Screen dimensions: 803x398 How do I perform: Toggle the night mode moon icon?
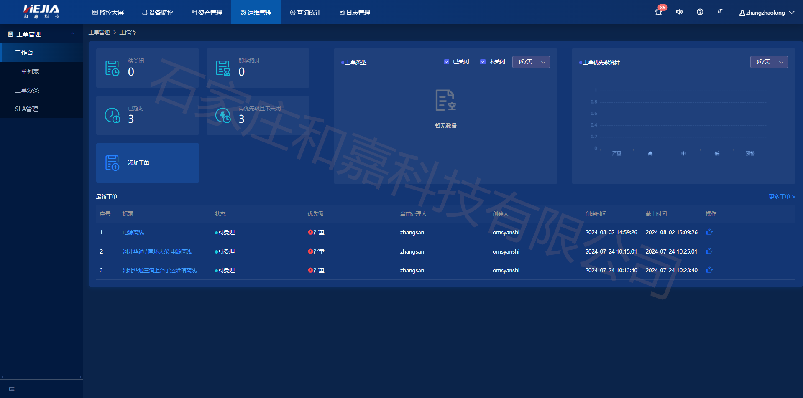click(x=720, y=12)
